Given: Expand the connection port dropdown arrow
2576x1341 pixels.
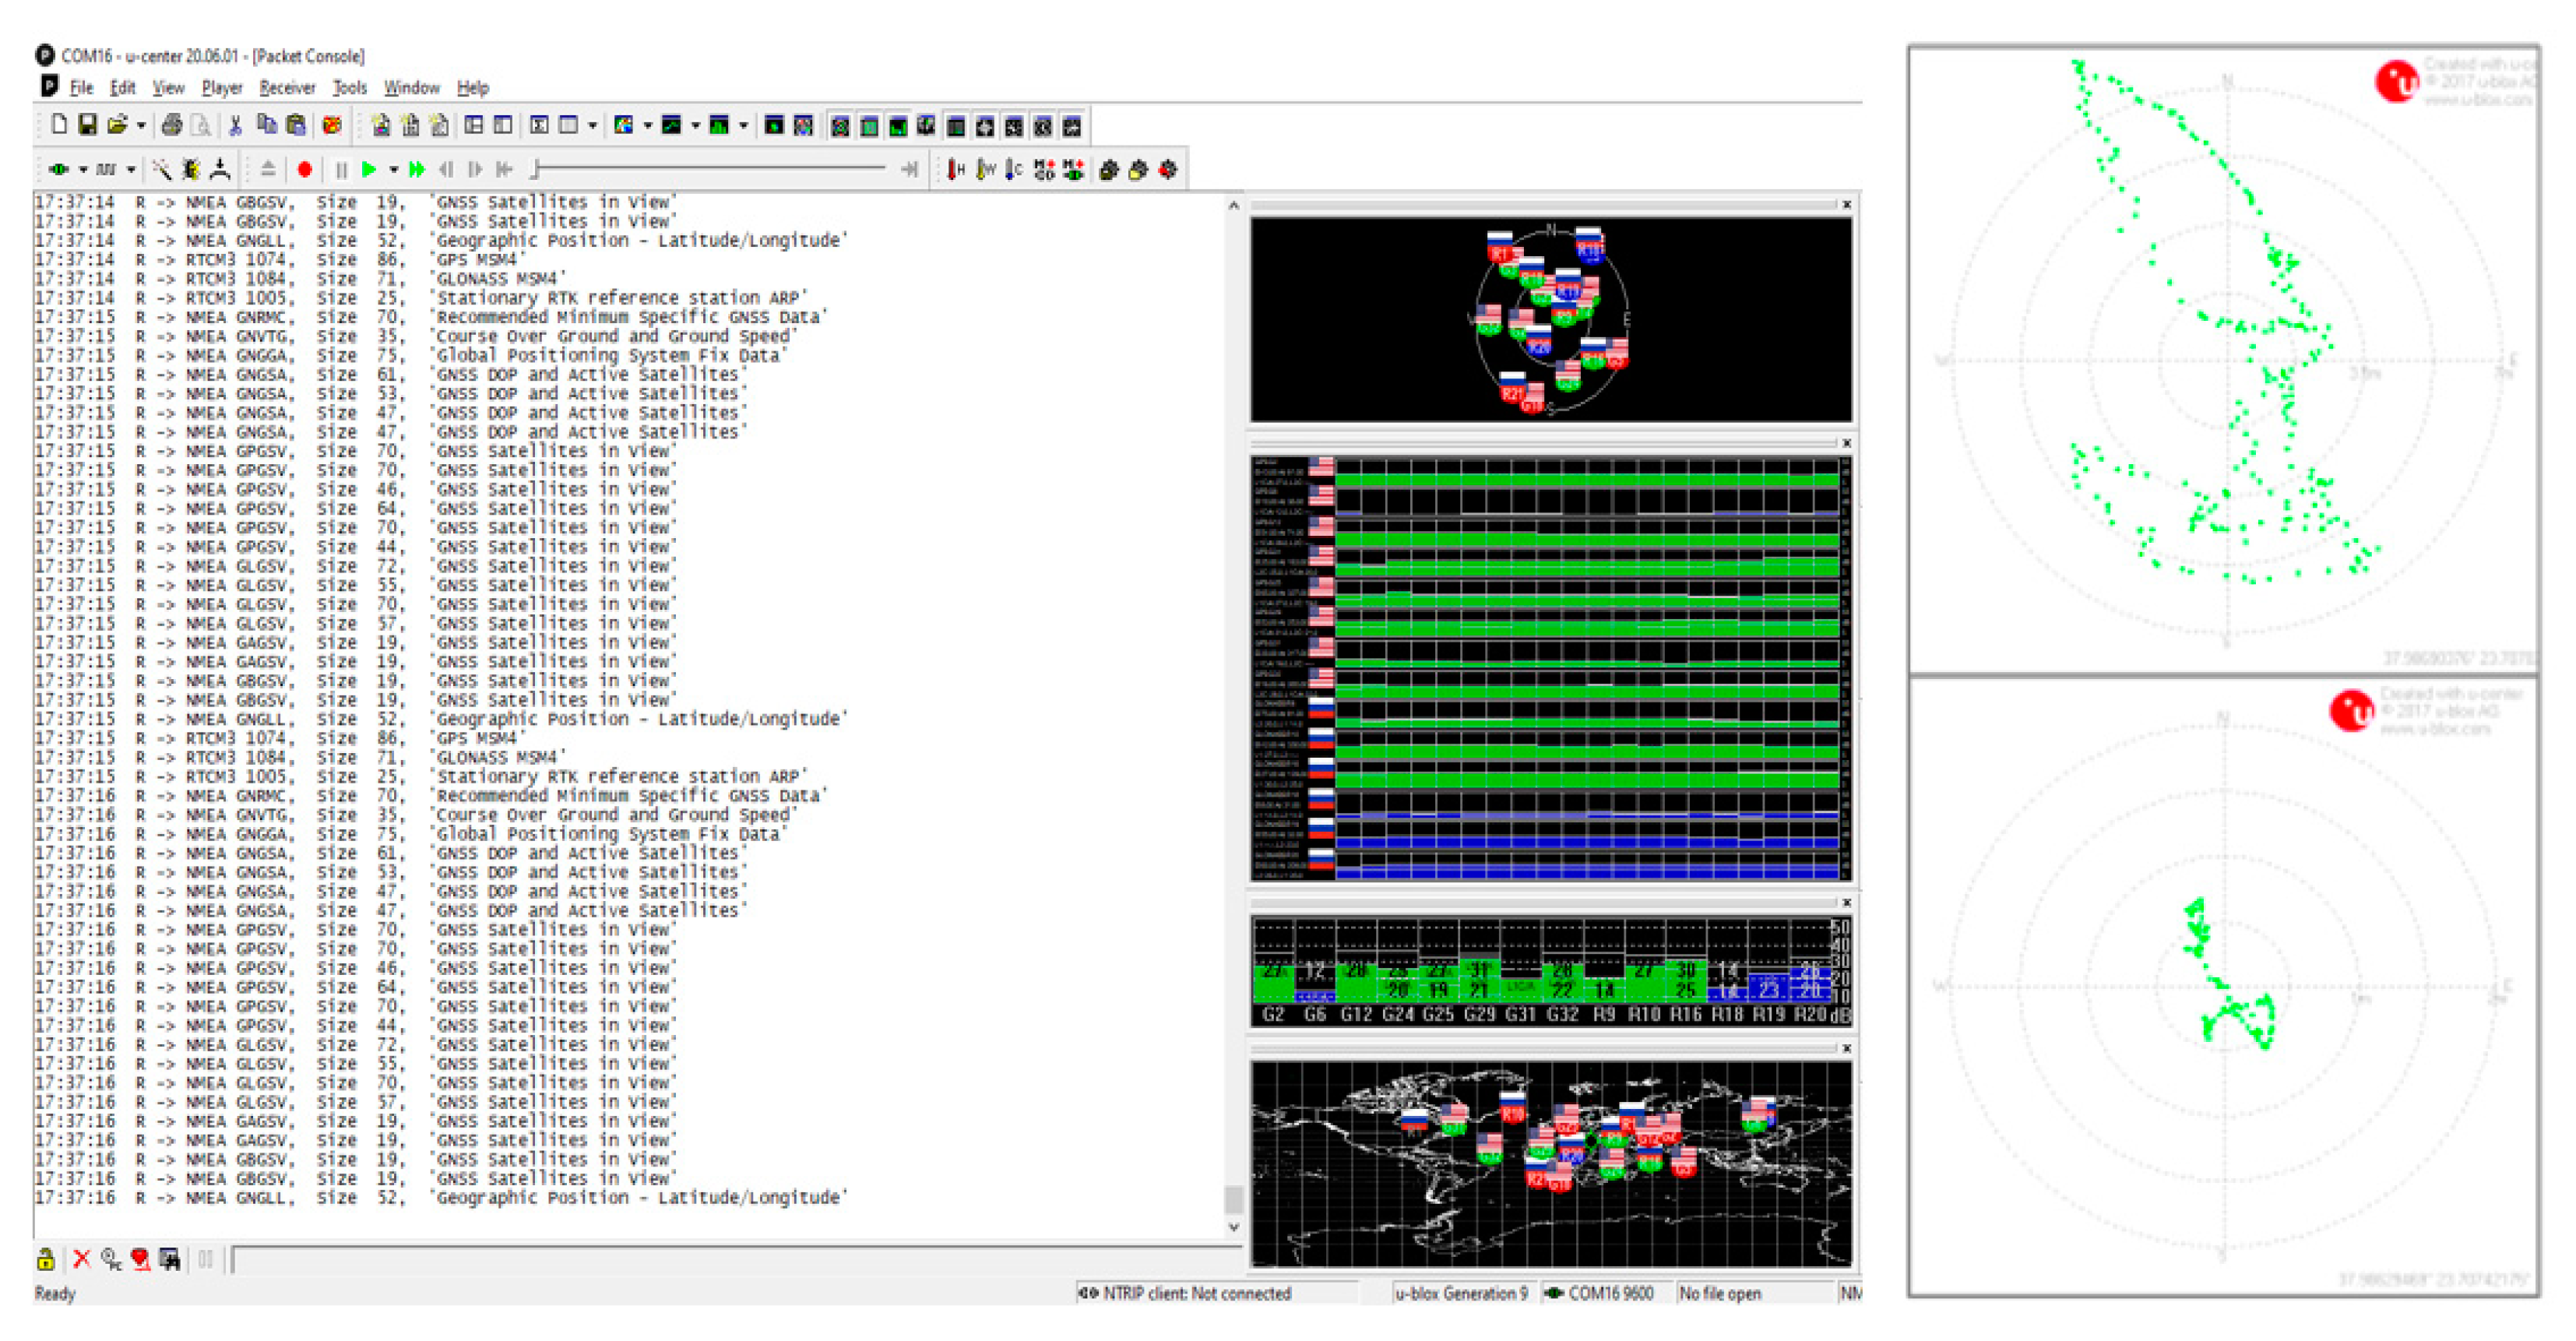Looking at the screenshot, I should pos(83,170).
